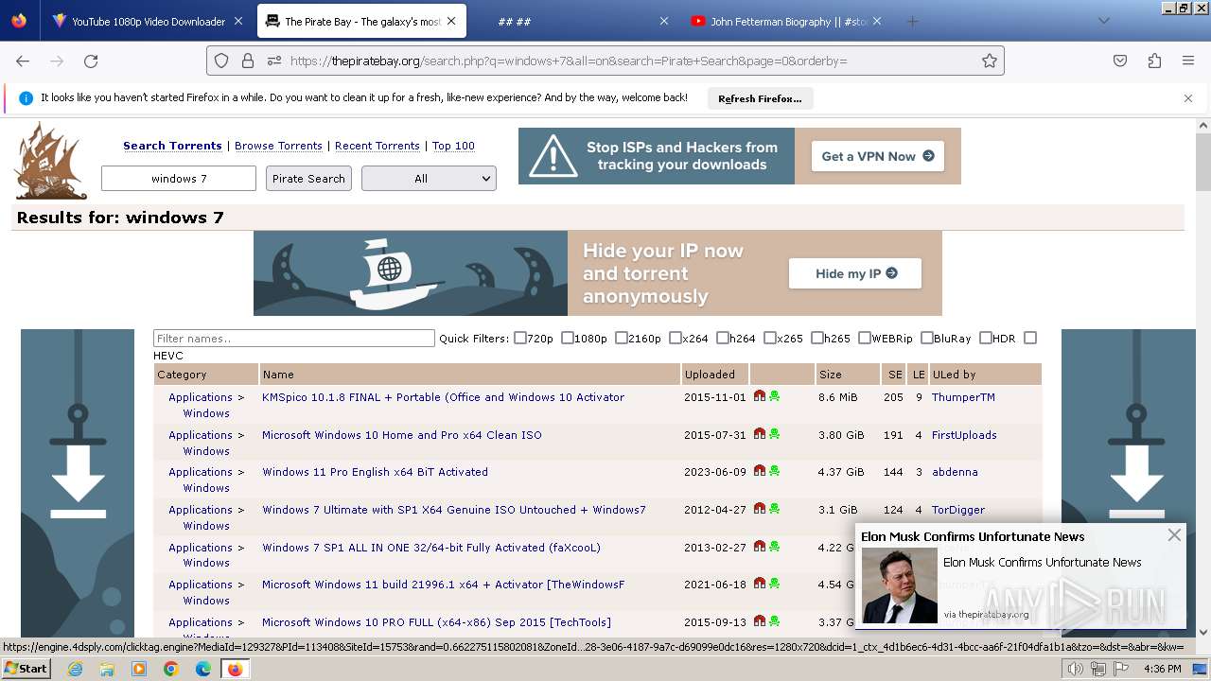Click the volume icon in system tray
The image size is (1211, 681).
[1076, 669]
